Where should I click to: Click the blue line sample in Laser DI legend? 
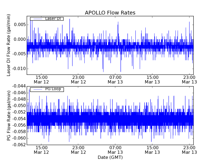[37, 19]
